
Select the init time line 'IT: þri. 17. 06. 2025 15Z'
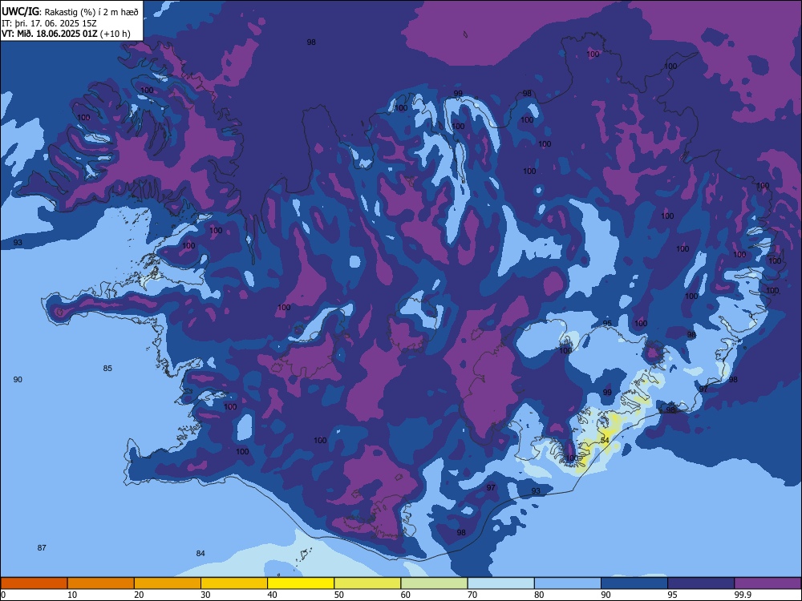[x=49, y=23]
